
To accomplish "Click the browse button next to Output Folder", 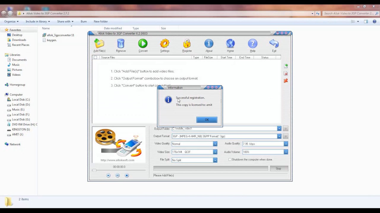I will click(285, 129).
